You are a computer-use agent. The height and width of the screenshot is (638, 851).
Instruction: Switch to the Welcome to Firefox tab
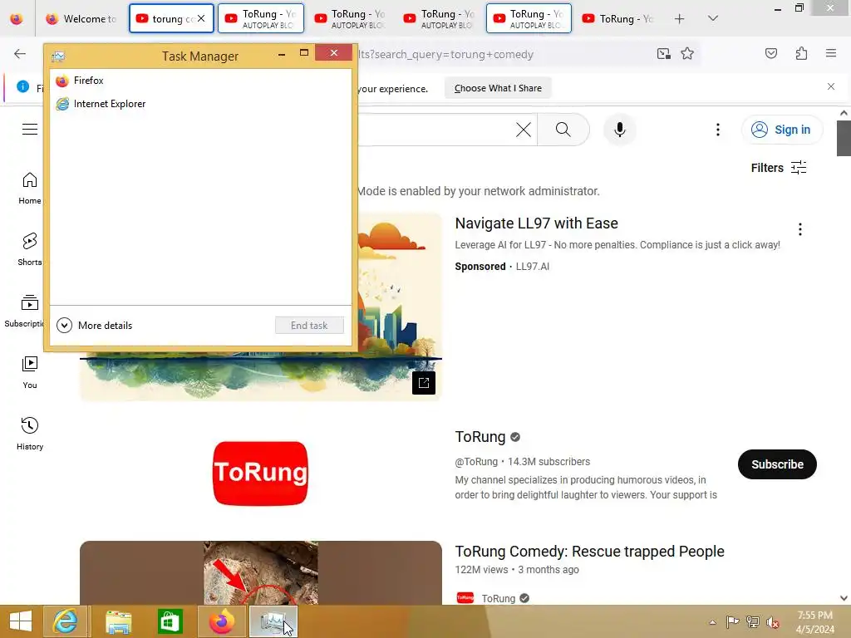(81, 19)
